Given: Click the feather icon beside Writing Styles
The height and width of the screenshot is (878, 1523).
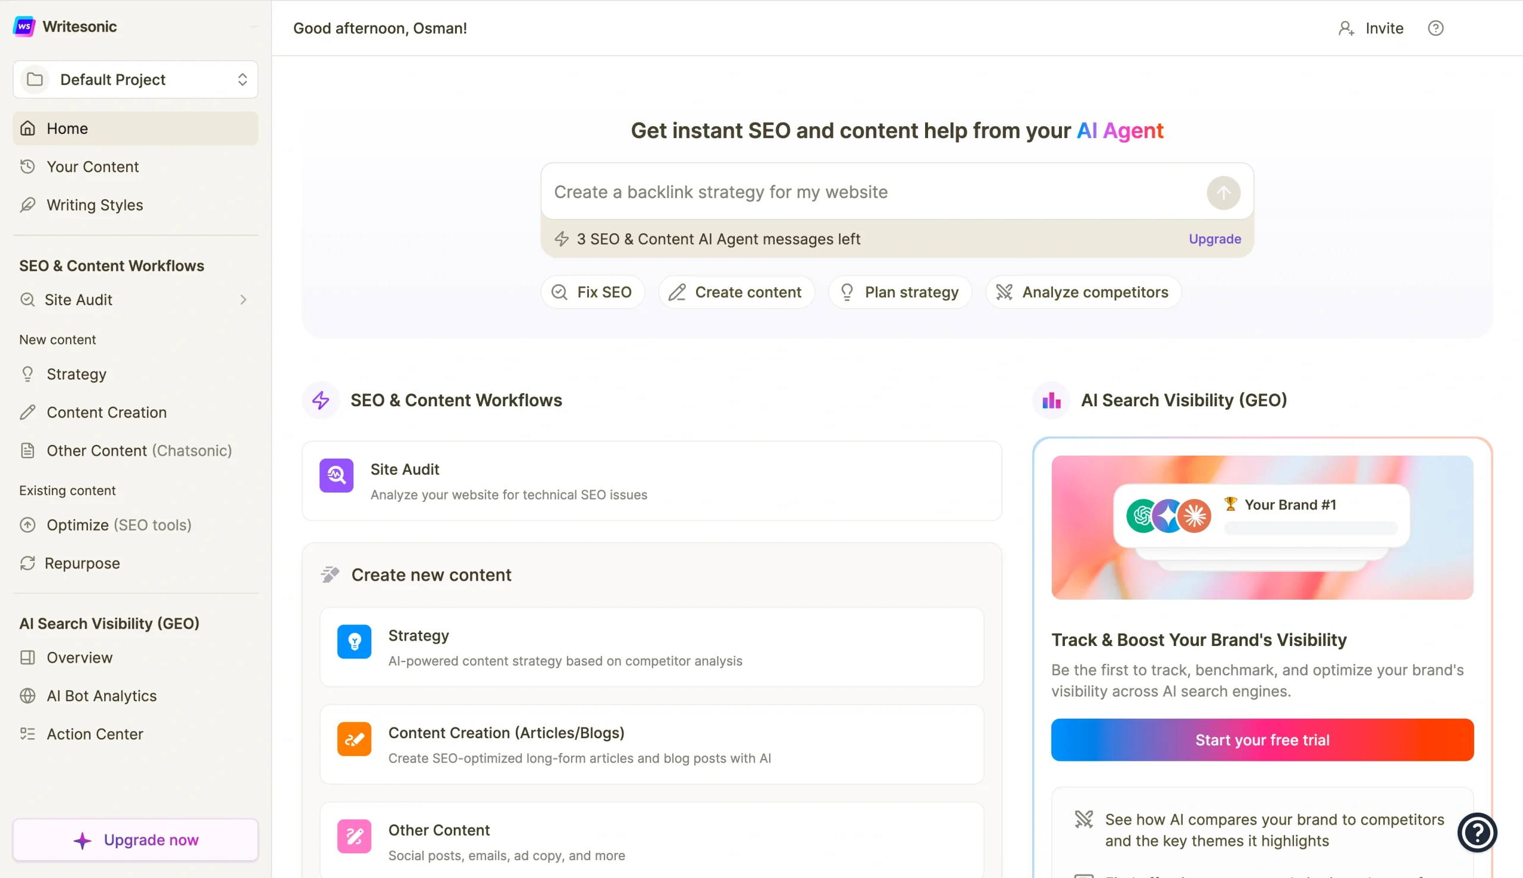Looking at the screenshot, I should pos(28,205).
